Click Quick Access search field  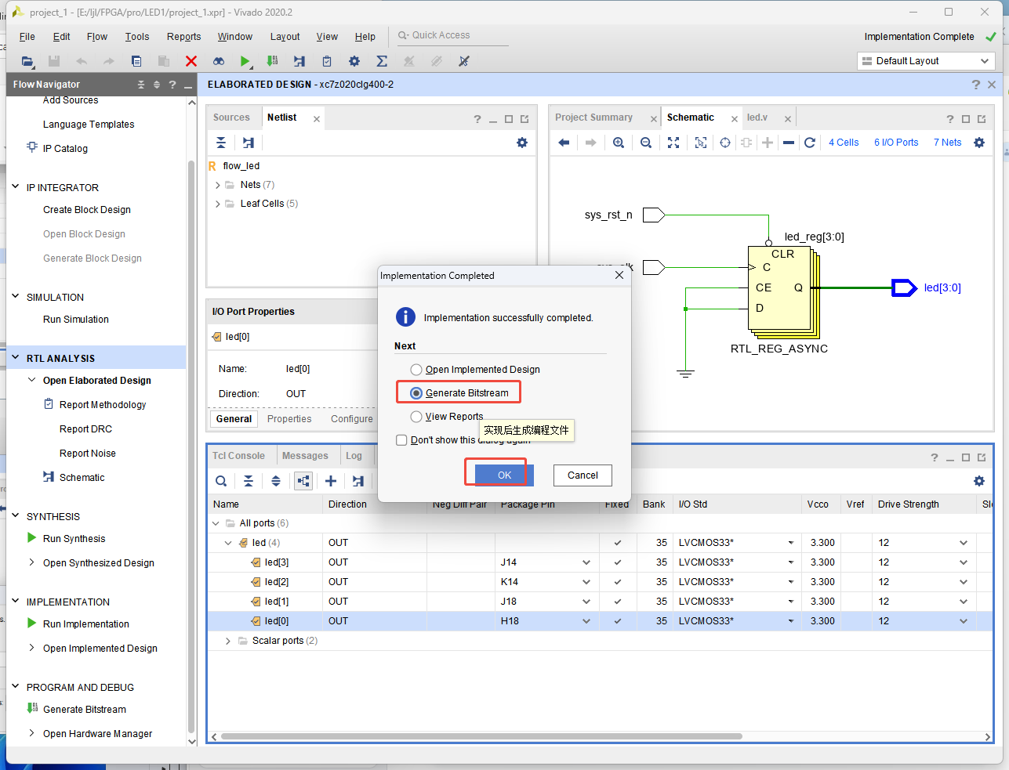pyautogui.click(x=452, y=35)
